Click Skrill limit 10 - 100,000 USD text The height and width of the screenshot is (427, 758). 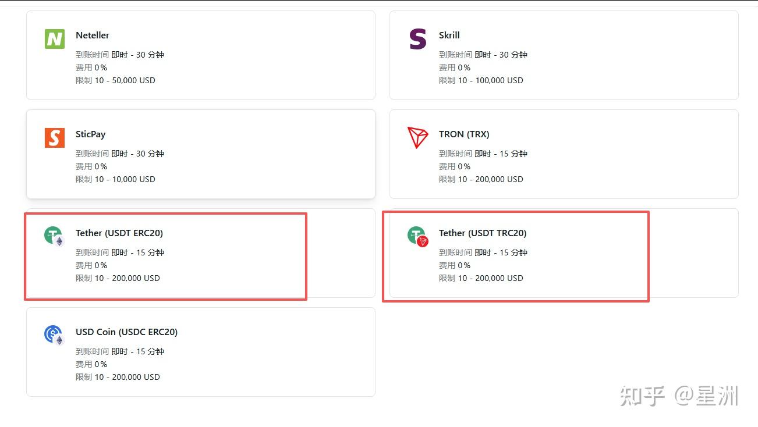(x=481, y=80)
